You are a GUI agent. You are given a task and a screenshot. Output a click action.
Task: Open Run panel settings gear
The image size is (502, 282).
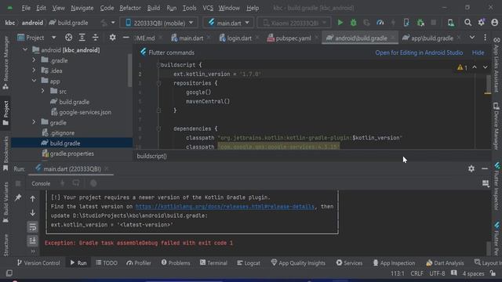pos(471,168)
